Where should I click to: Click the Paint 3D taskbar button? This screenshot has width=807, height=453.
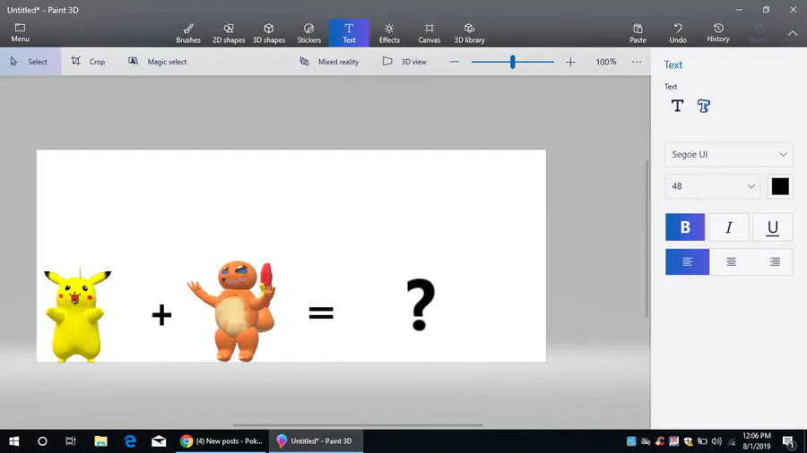pyautogui.click(x=316, y=441)
